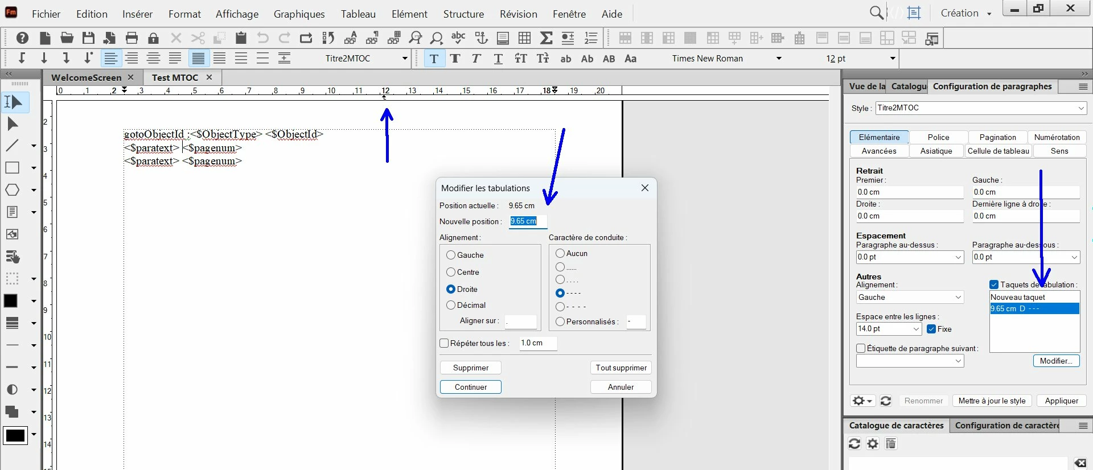Select Centre tab alignment radio

point(451,272)
